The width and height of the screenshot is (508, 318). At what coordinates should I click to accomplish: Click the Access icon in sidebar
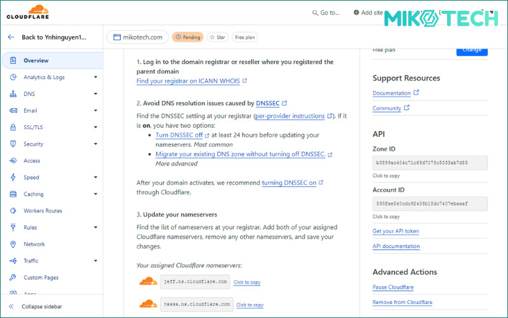(13, 161)
